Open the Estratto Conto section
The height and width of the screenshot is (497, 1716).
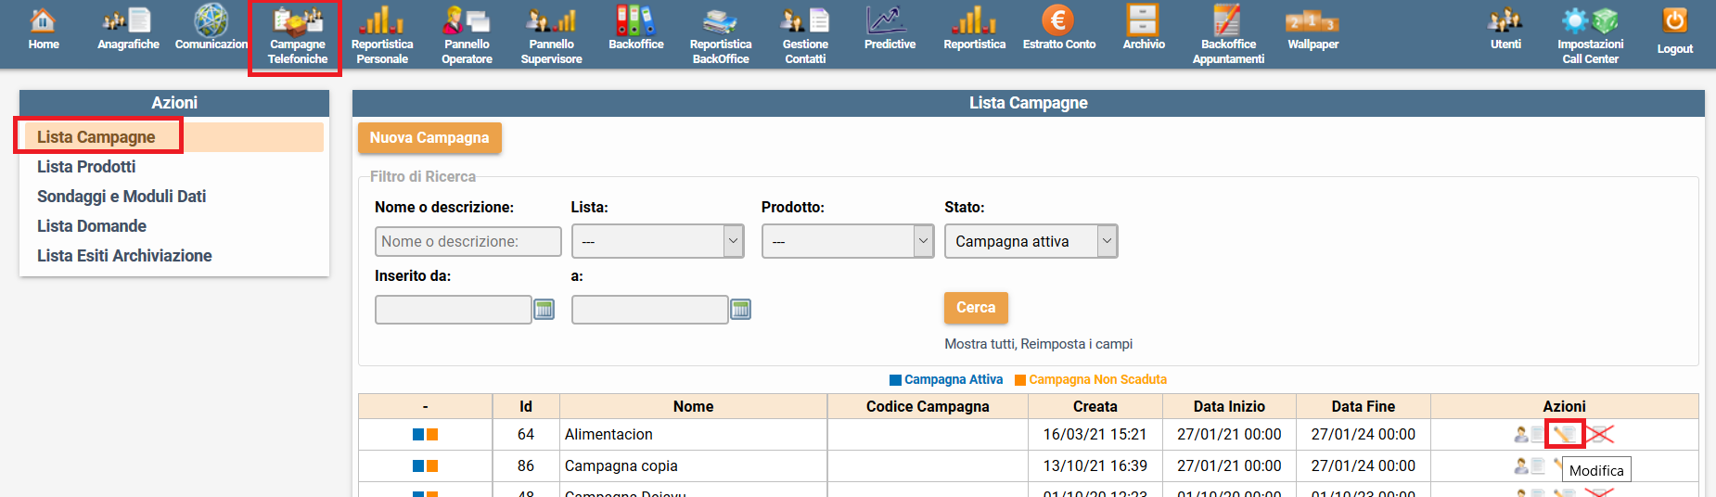[1058, 30]
